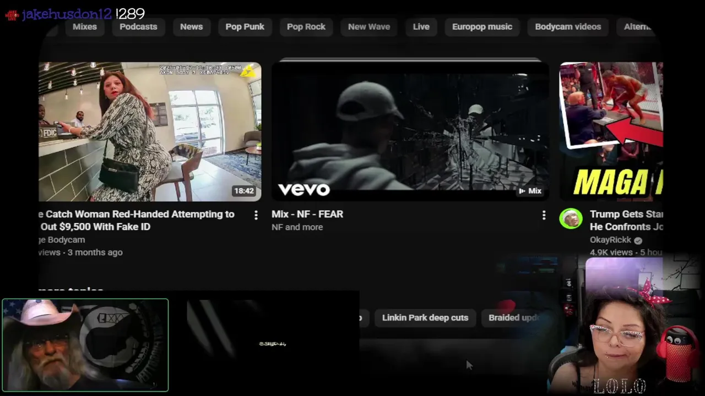Click the 18:42 duration badge
705x396 pixels.
click(x=244, y=191)
